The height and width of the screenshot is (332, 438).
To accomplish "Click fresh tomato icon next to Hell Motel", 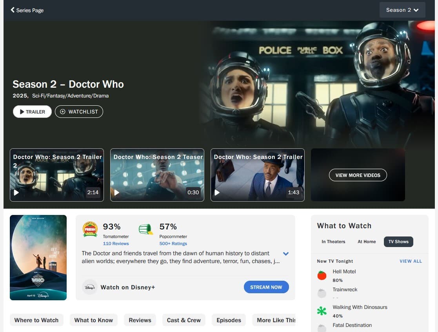I will (x=322, y=275).
